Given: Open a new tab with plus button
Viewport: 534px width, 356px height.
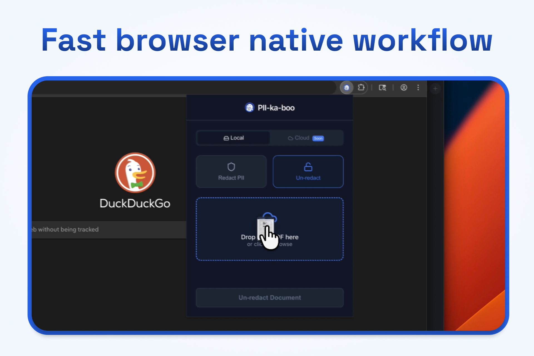Looking at the screenshot, I should click(435, 89).
